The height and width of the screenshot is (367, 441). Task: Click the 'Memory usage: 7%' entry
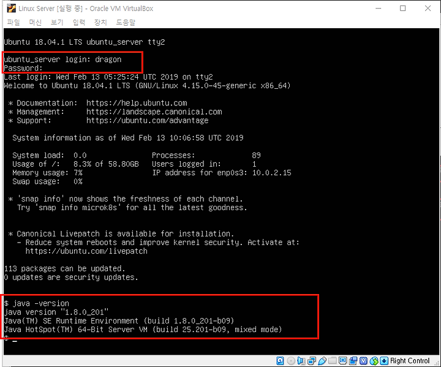pos(47,173)
